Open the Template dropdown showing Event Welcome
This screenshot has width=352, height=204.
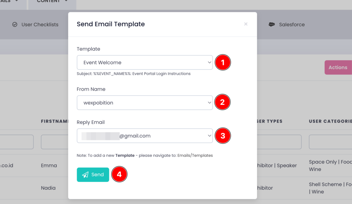pyautogui.click(x=144, y=63)
